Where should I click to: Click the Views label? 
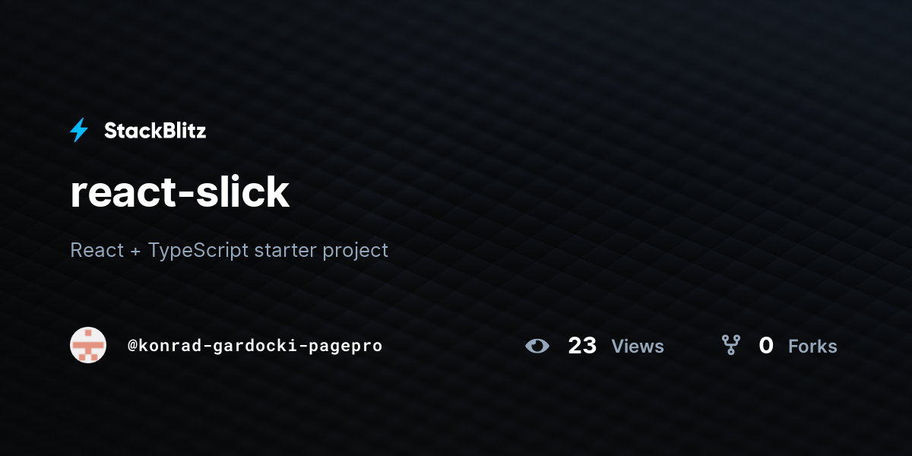638,347
